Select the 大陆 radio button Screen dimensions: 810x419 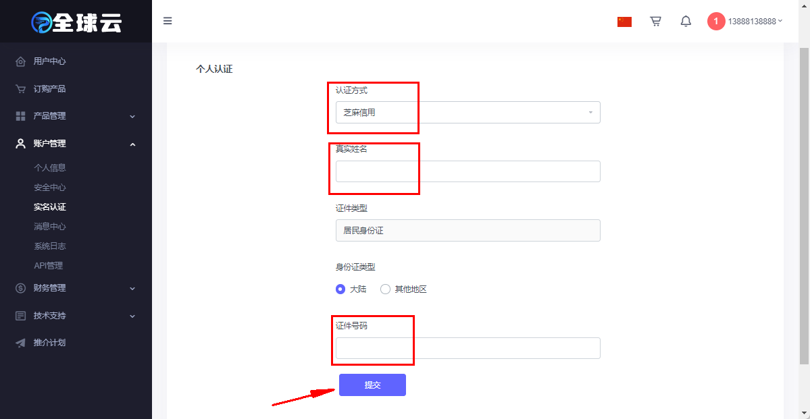[340, 289]
